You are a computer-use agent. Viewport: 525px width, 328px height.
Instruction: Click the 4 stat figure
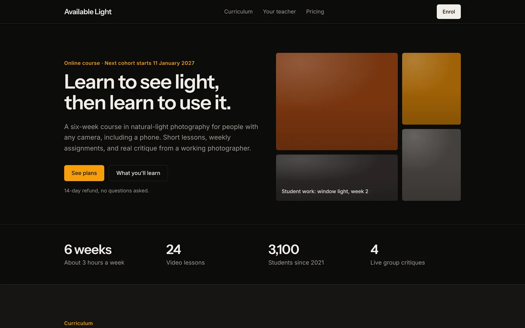click(x=374, y=250)
